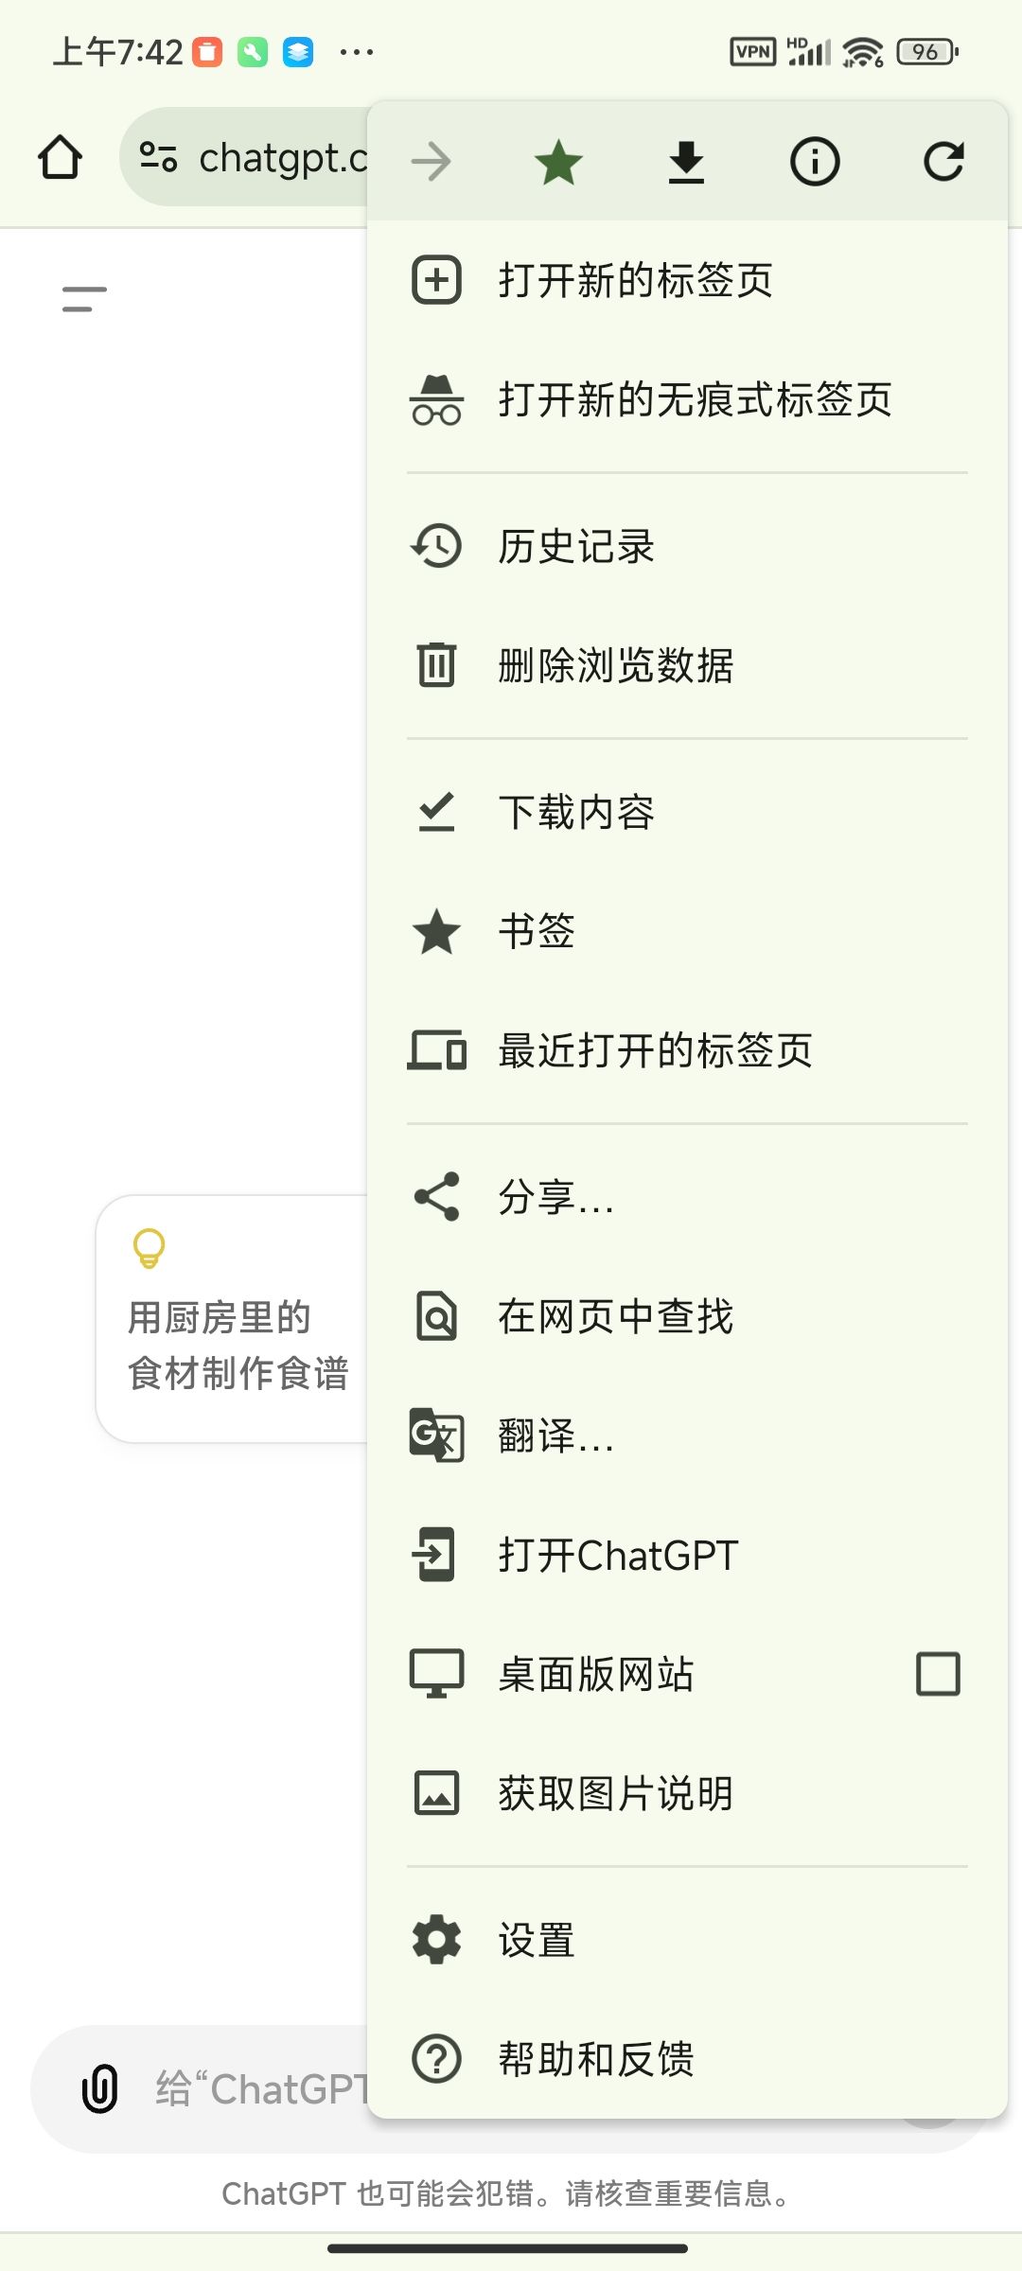This screenshot has height=2271, width=1022.
Task: Open 历史记录 from the menu
Action: point(576,546)
